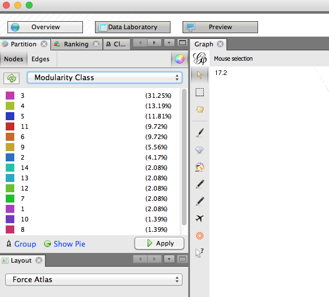Select partition row 2 (4.17%)
The width and height of the screenshot is (329, 297).
90,157
